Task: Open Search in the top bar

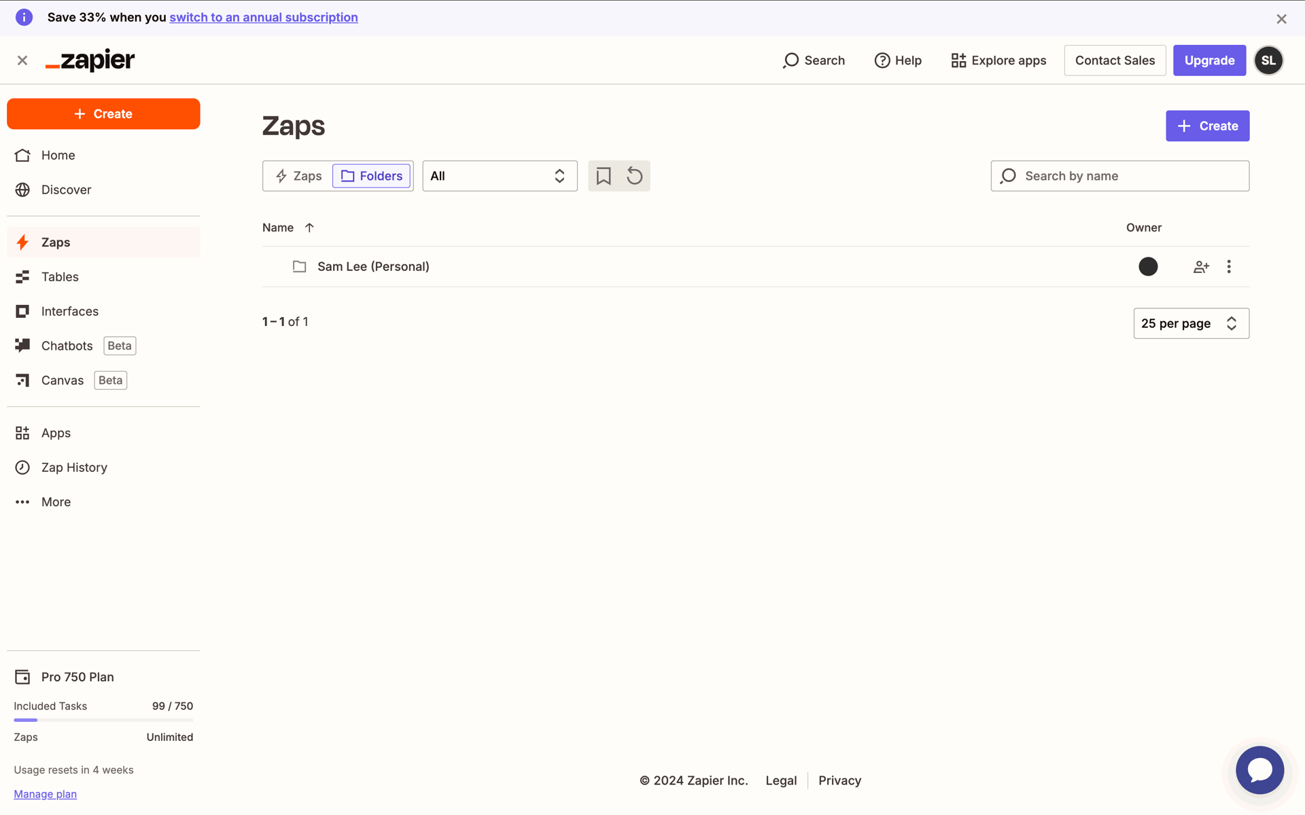Action: click(814, 60)
